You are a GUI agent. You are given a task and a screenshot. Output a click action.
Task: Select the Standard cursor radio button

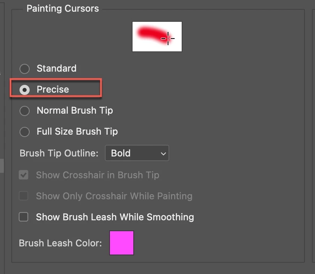[x=25, y=69]
